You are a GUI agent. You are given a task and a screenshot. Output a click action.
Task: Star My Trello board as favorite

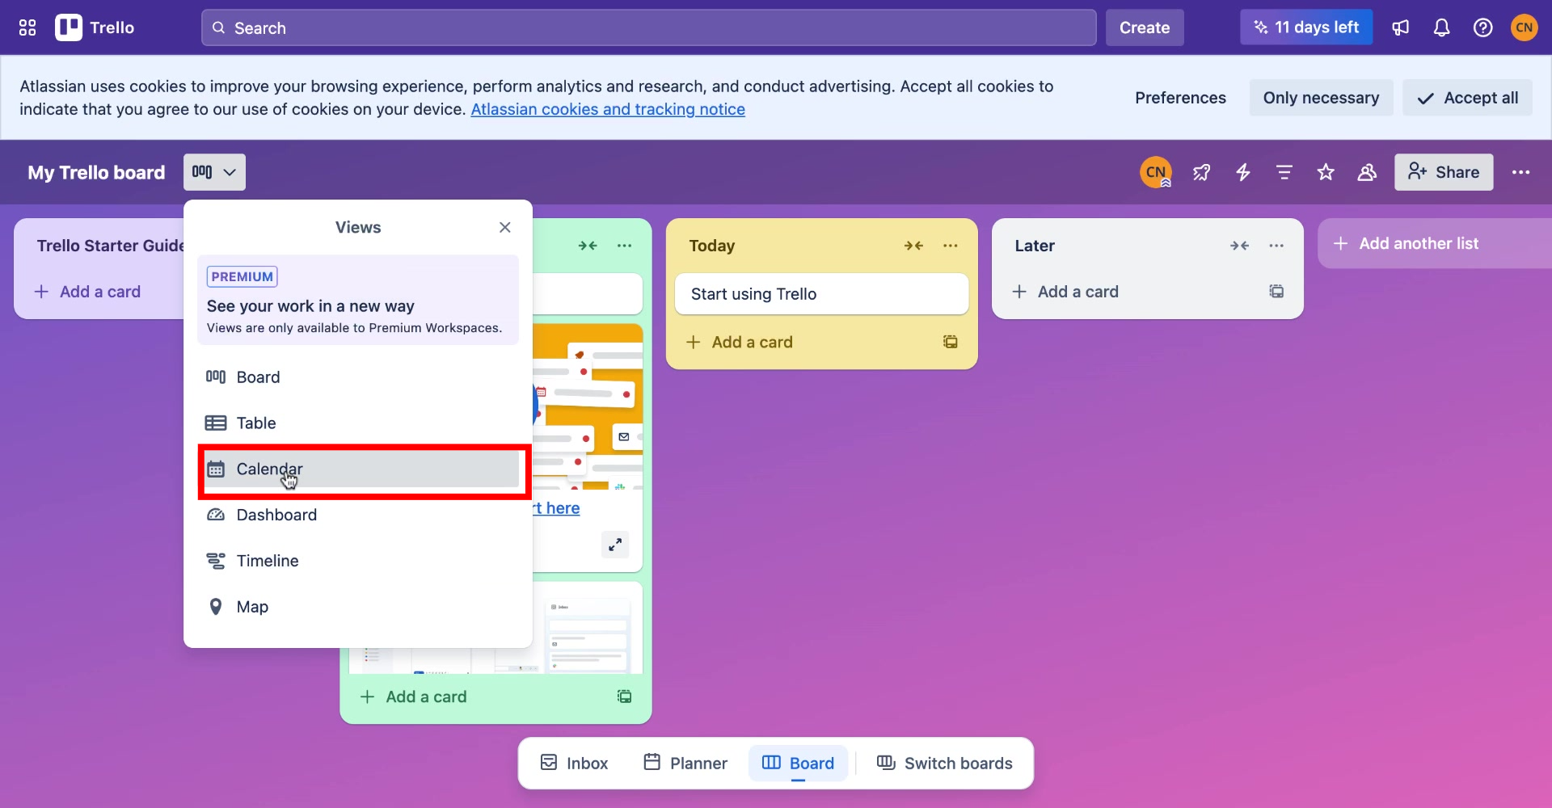click(x=1326, y=172)
